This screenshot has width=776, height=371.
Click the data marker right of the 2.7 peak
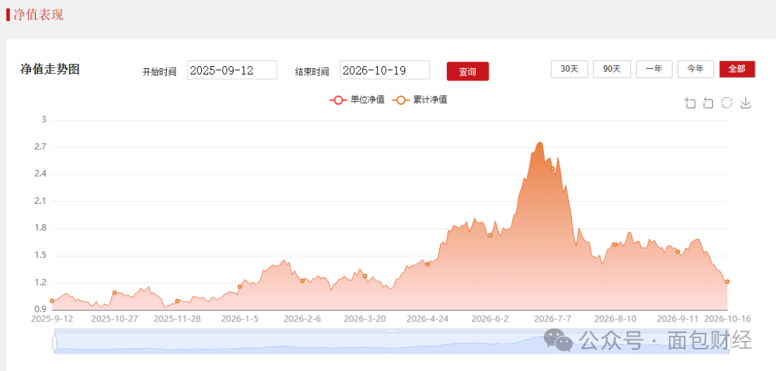pyautogui.click(x=553, y=169)
